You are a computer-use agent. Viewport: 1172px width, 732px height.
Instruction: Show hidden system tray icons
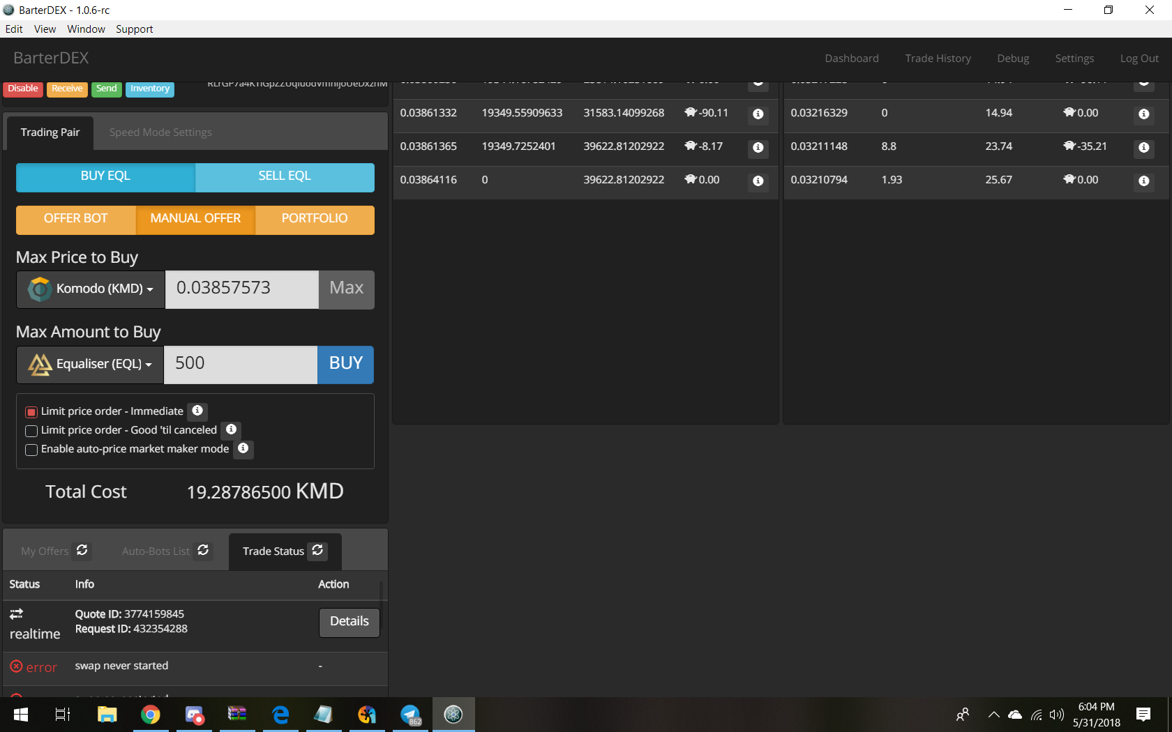(994, 715)
